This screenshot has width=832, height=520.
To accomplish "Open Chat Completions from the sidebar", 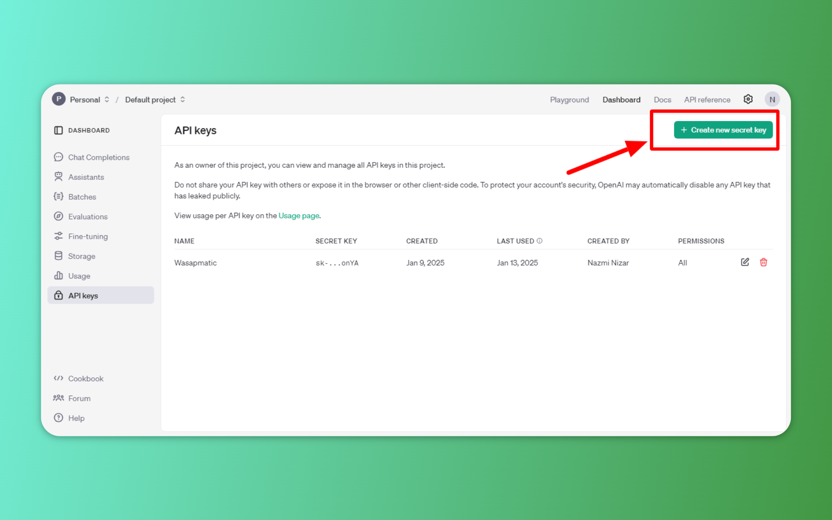I will (x=98, y=157).
